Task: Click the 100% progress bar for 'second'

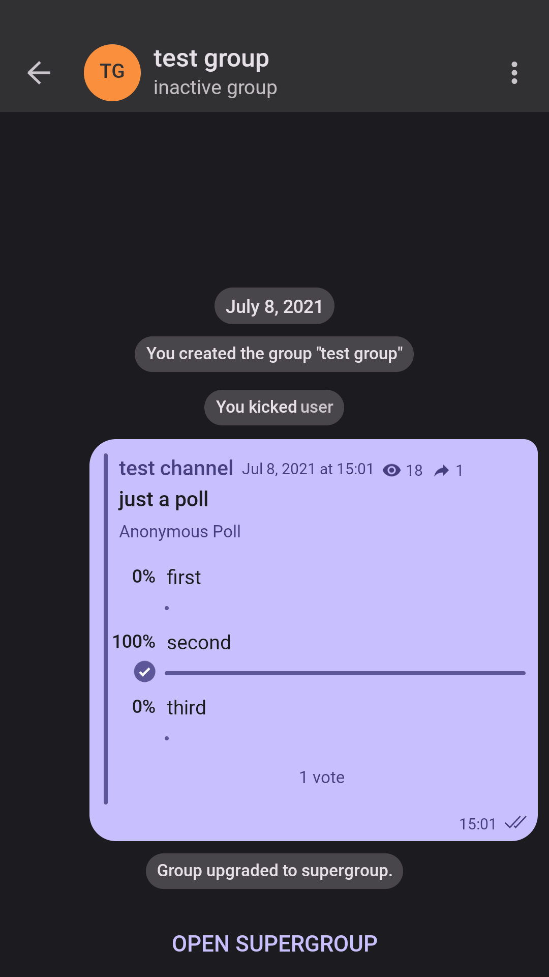Action: tap(345, 673)
